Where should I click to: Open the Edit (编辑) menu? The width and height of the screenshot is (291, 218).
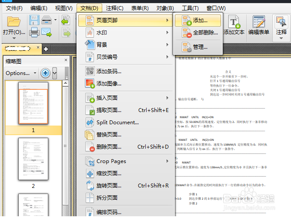click(x=39, y=8)
